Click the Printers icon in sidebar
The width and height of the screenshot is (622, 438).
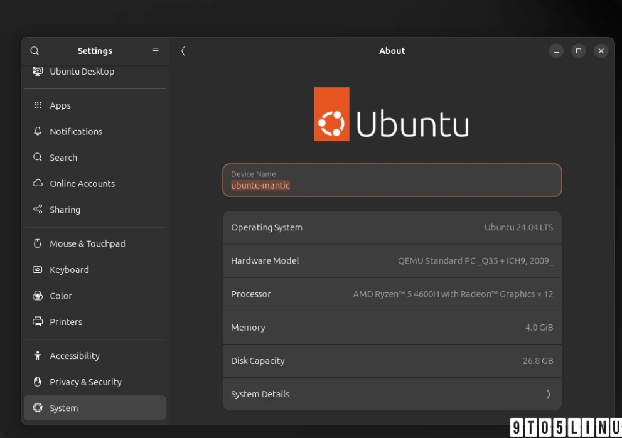click(x=38, y=321)
